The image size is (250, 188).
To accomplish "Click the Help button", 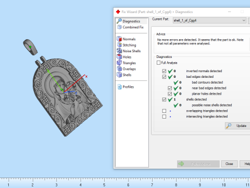I will click(245, 164).
